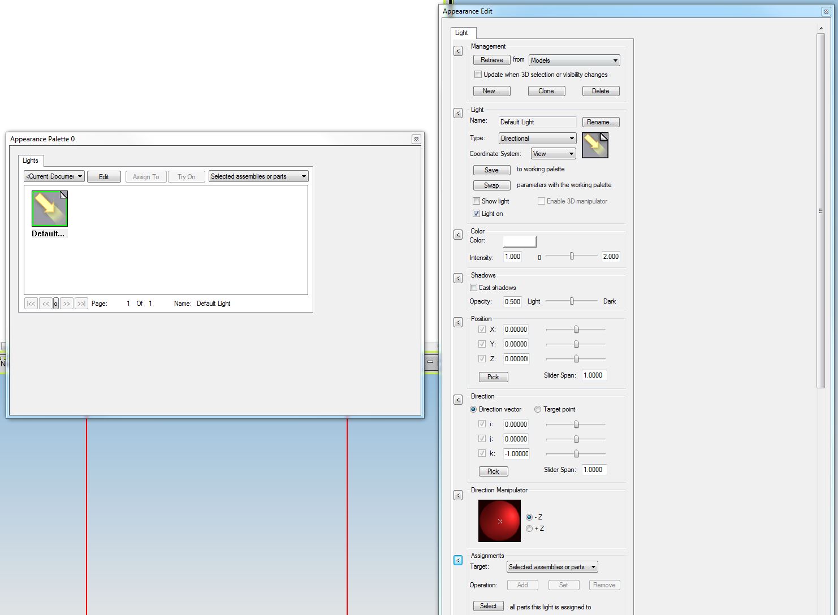Click the Direction j slider

point(576,439)
